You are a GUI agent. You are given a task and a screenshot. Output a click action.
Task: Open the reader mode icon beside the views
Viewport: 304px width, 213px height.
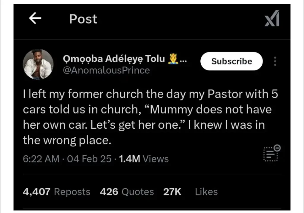click(x=270, y=154)
